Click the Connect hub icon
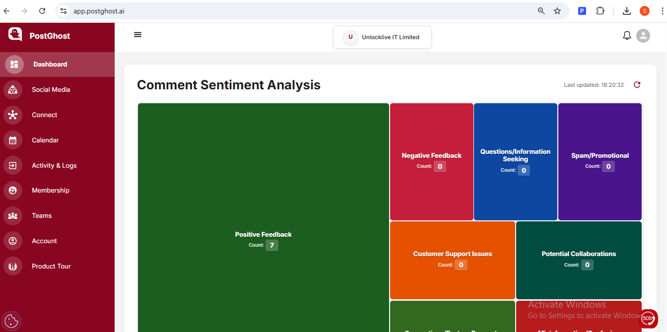 [x=13, y=115]
